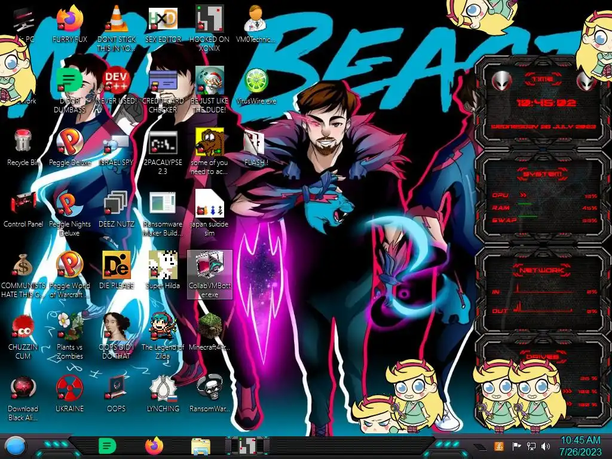612x459 pixels.
Task: Click the SYSTEM gadget header
Action: tap(543, 174)
